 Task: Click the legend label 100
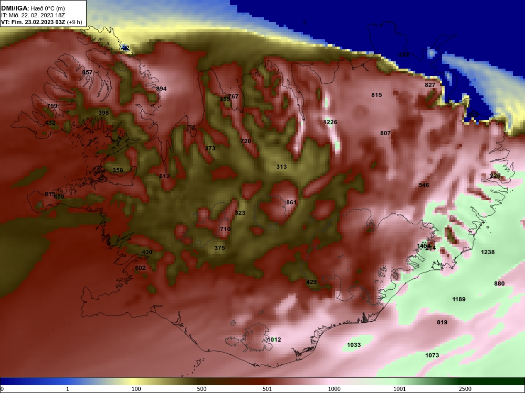(x=136, y=389)
